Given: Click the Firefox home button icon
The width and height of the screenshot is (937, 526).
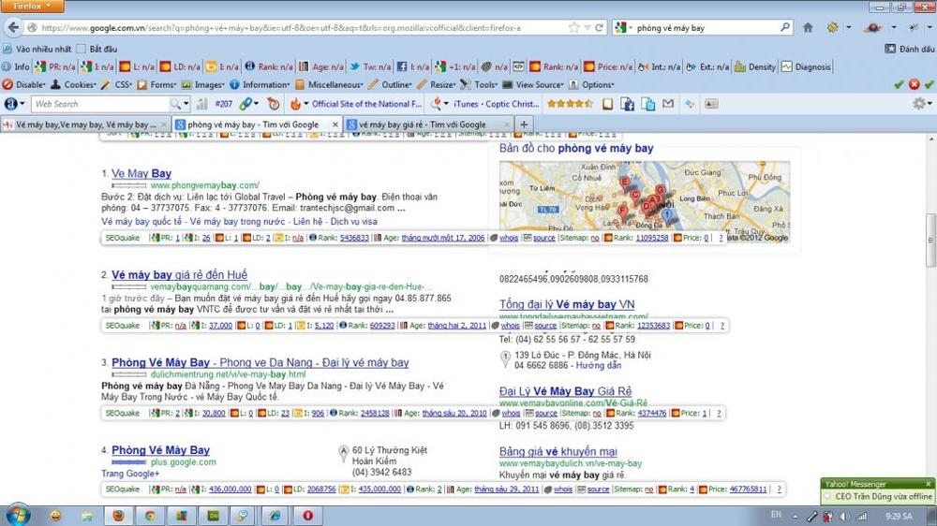Looking at the screenshot, I should 808,27.
